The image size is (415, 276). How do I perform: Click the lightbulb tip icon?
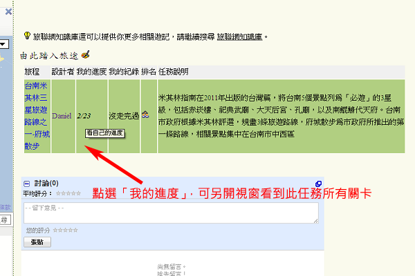tap(27, 36)
